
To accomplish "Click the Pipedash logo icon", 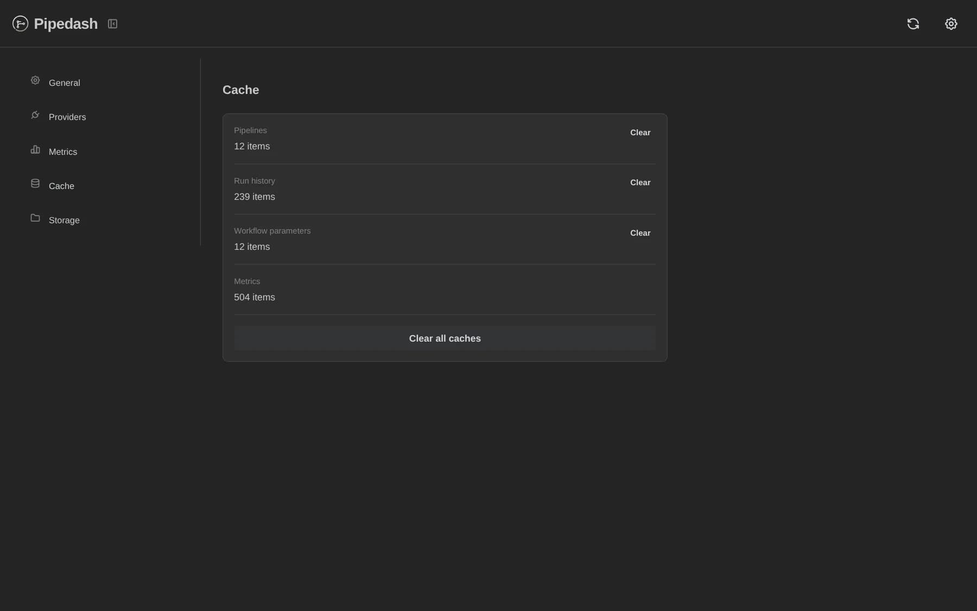I will pos(20,23).
